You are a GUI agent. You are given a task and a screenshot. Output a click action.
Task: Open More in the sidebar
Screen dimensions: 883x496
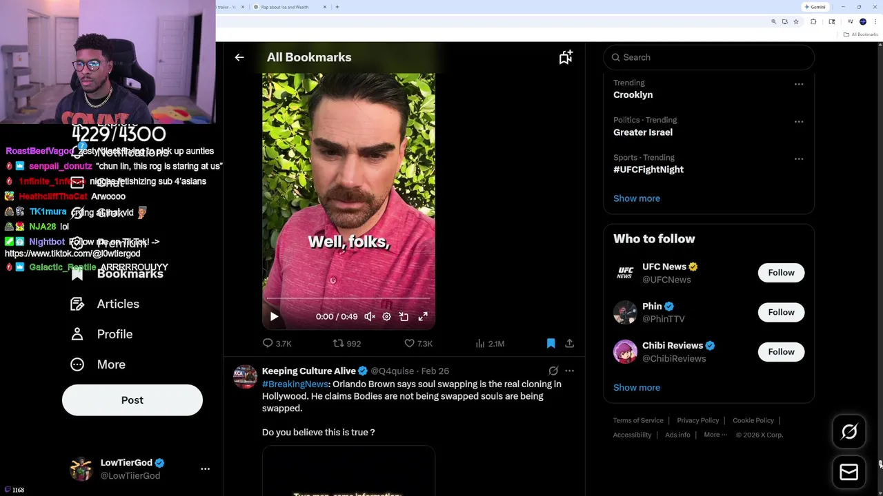point(98,364)
